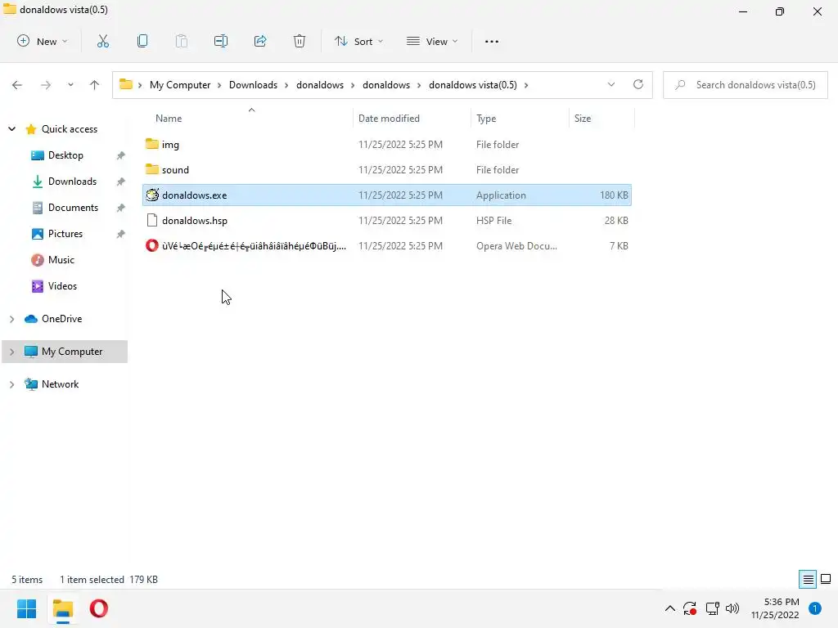
Task: Click the Paste clipboard icon
Action: pyautogui.click(x=182, y=41)
